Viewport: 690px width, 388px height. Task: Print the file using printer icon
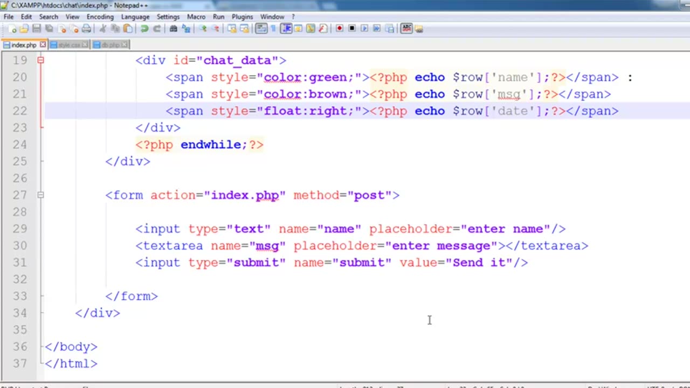(x=86, y=29)
